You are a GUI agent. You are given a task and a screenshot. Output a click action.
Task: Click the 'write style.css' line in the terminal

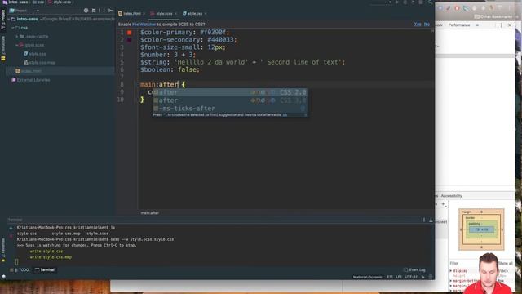click(46, 251)
